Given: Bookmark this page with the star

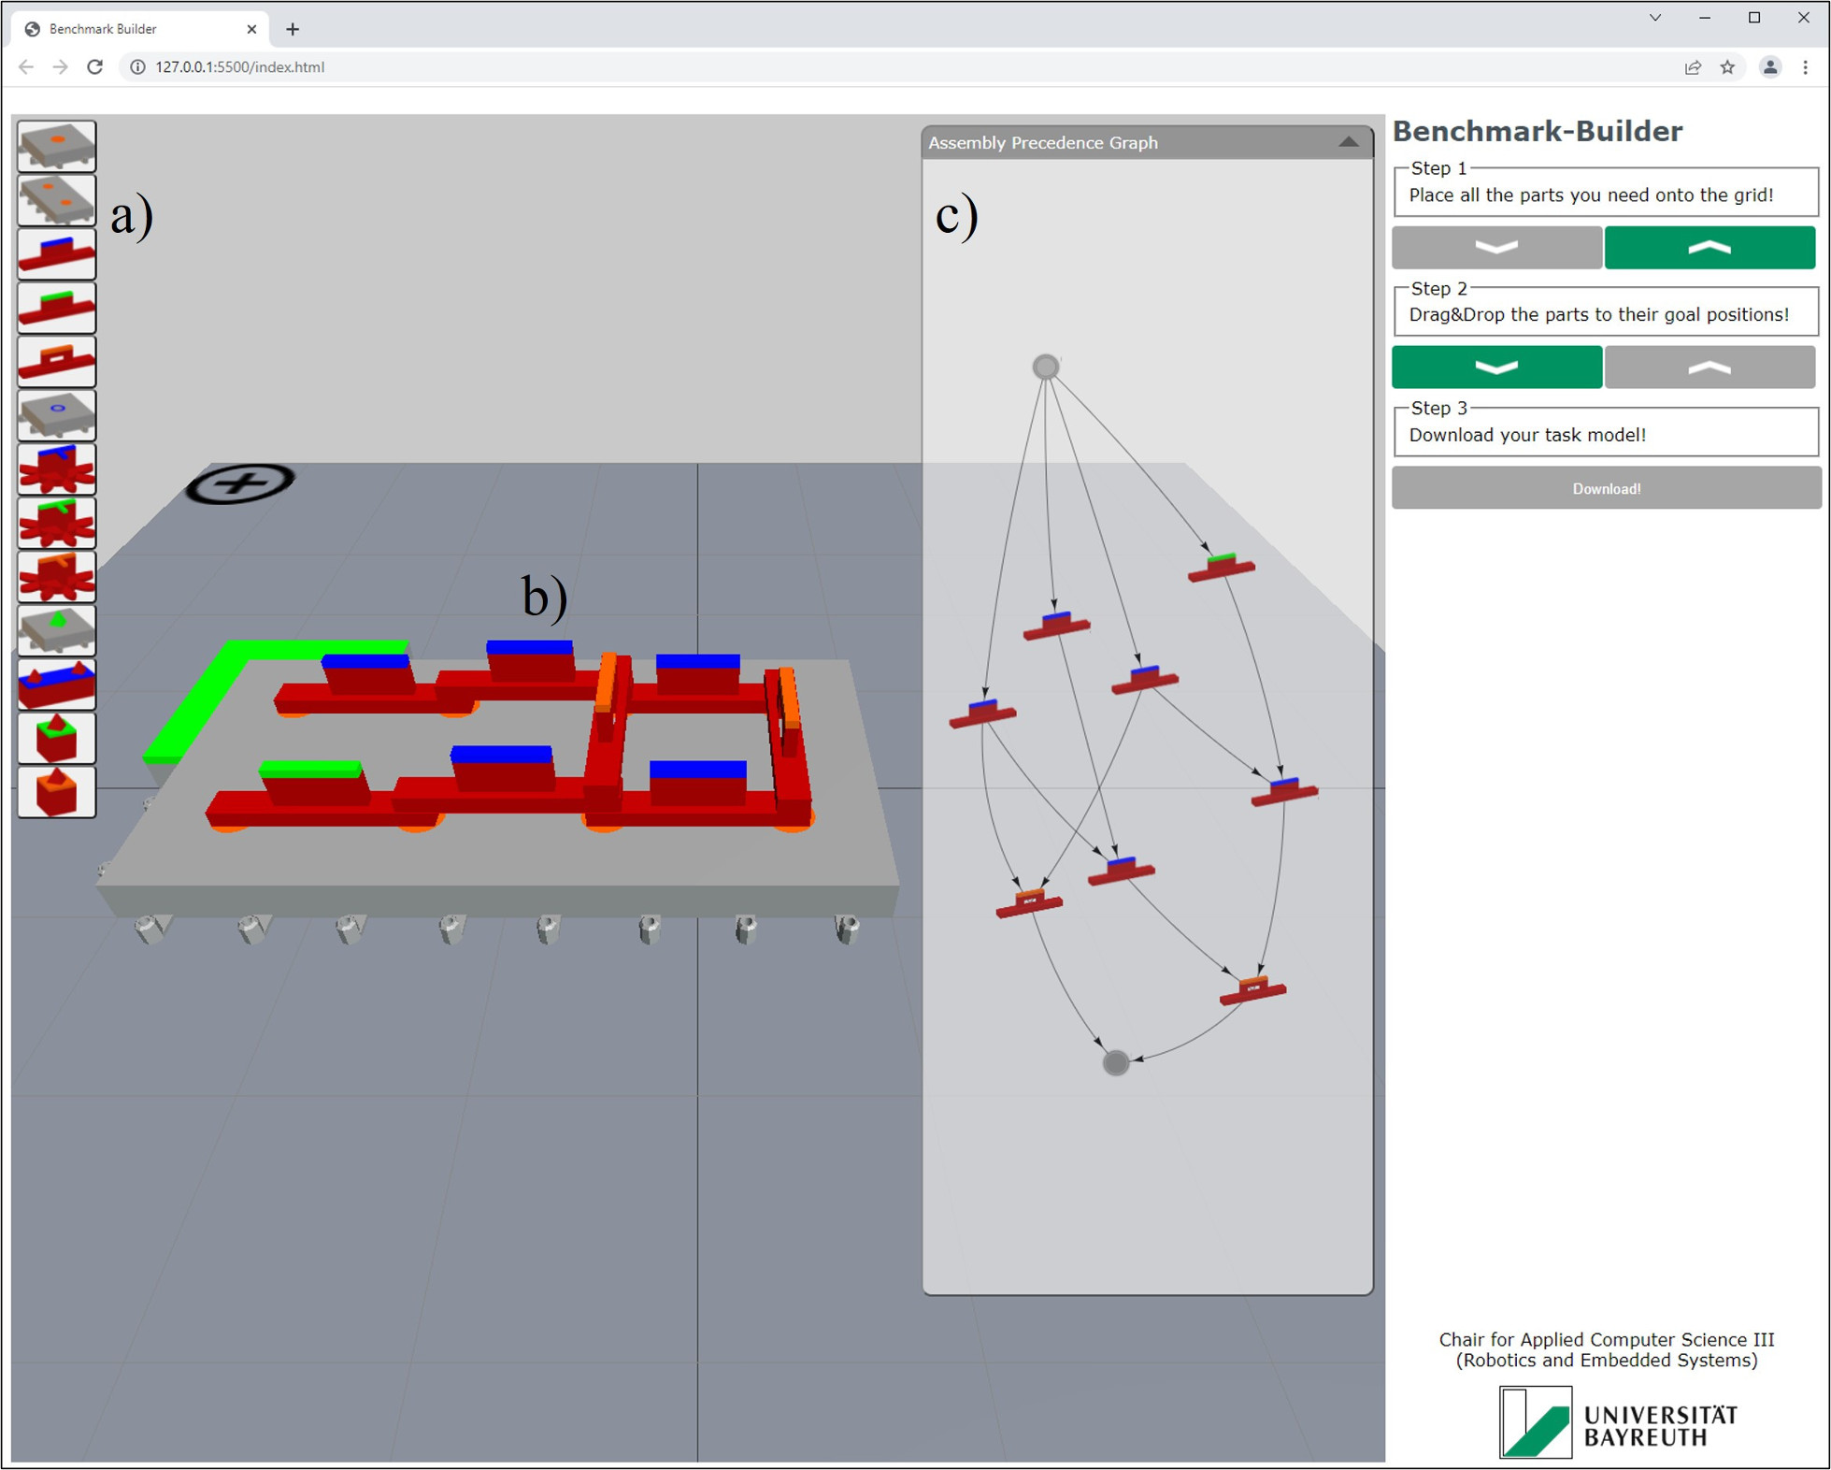Looking at the screenshot, I should tap(1727, 67).
